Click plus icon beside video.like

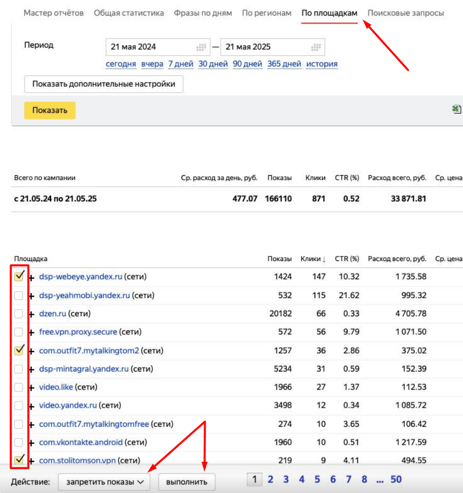32,388
